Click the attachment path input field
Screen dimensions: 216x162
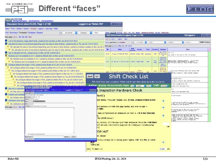click(48, 137)
